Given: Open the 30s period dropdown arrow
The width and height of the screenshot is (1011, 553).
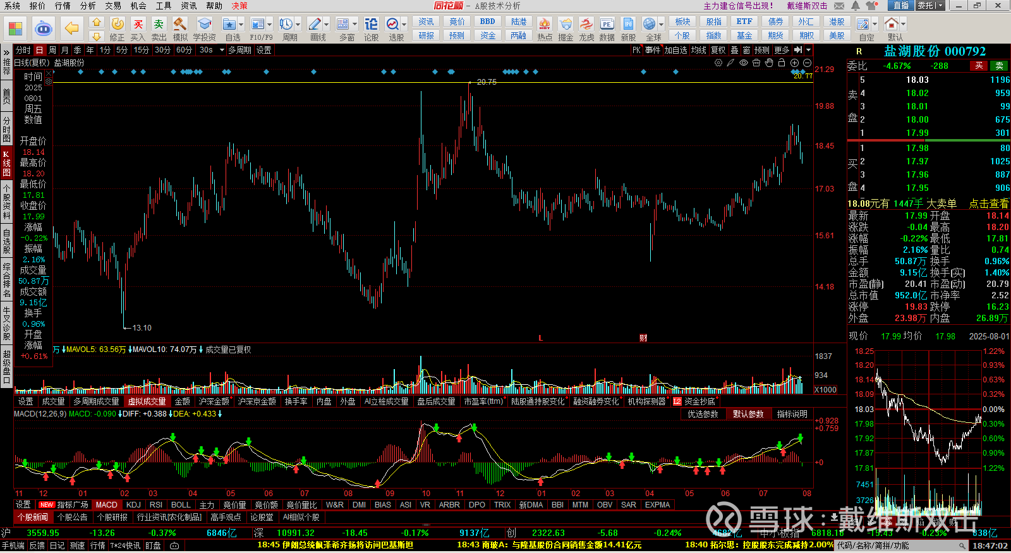Looking at the screenshot, I should [x=222, y=50].
